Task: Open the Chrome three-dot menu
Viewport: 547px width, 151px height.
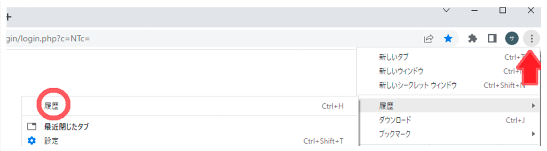Action: point(531,39)
